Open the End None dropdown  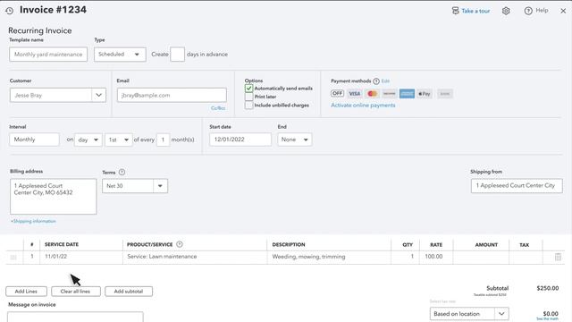[295, 140]
